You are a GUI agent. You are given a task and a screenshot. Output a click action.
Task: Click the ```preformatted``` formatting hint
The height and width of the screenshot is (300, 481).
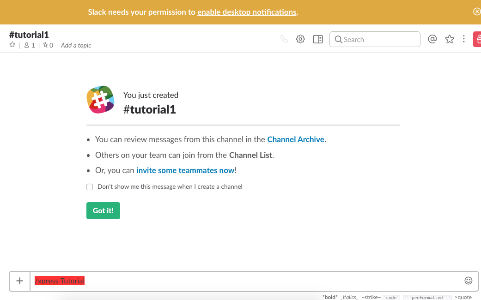(x=427, y=297)
